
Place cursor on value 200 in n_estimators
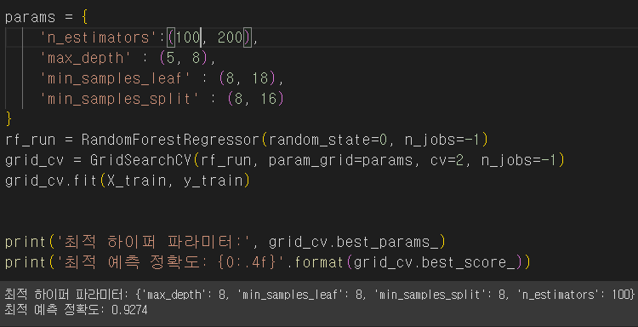[230, 37]
